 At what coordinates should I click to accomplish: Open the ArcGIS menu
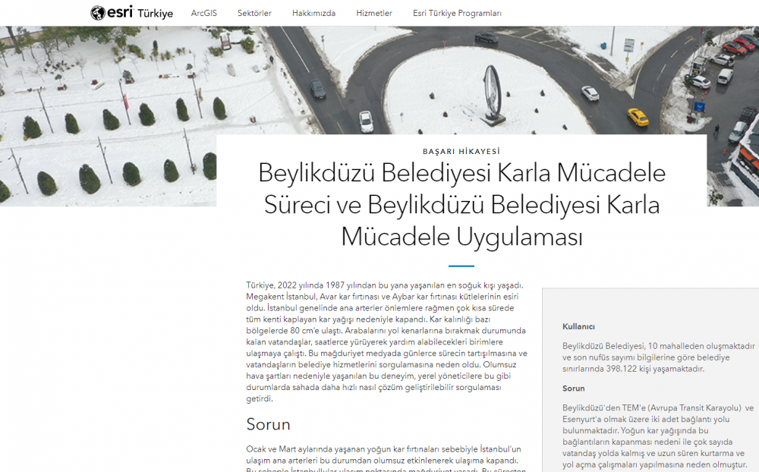[x=203, y=13]
